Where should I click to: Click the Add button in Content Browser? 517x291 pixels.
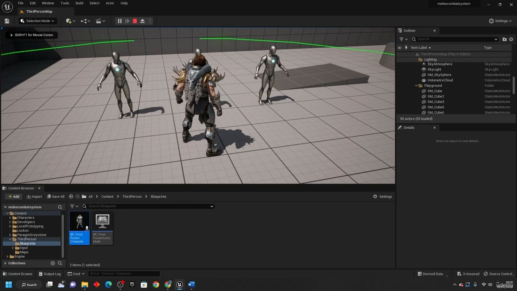click(x=14, y=196)
